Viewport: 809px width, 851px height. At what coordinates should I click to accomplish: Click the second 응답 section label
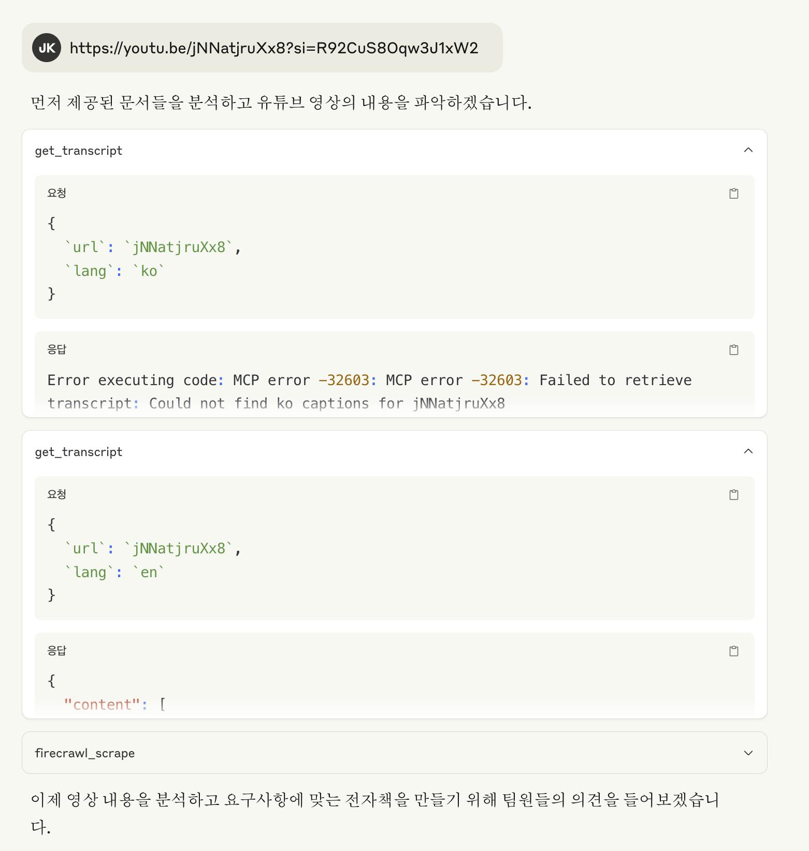coord(56,651)
